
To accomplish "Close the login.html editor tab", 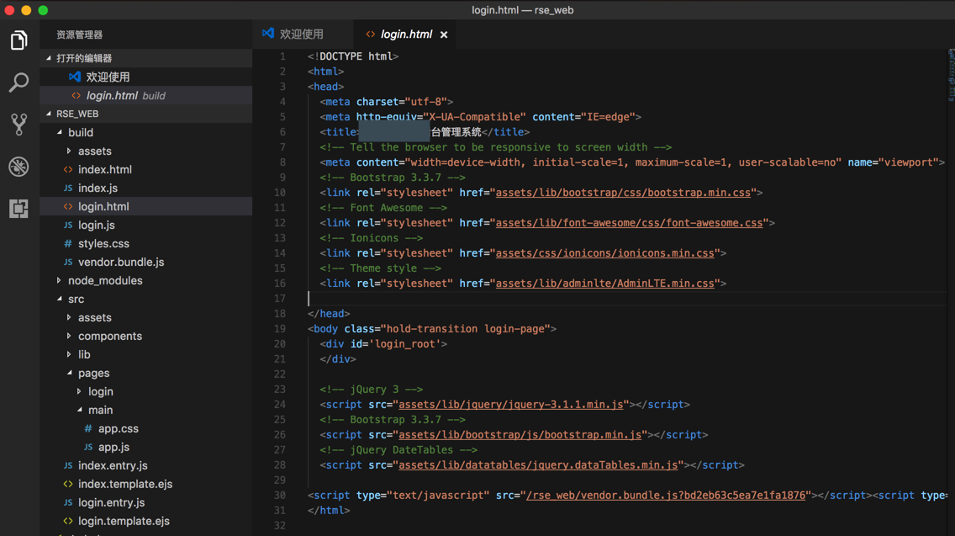I will 444,34.
